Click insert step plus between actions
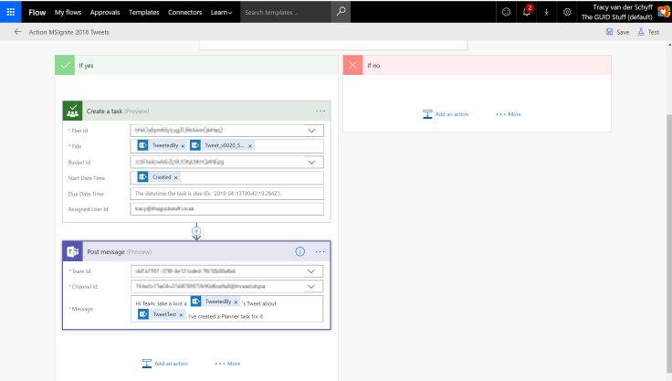The image size is (672, 381). 196,231
